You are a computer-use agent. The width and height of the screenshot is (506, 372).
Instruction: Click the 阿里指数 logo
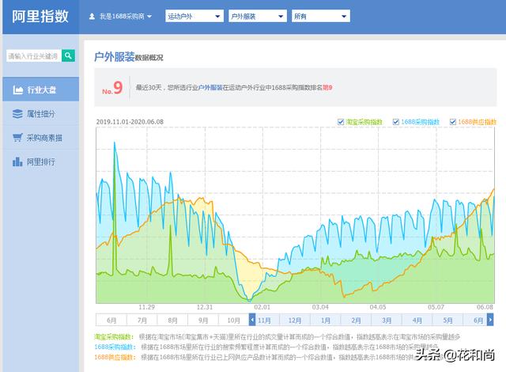pos(40,16)
